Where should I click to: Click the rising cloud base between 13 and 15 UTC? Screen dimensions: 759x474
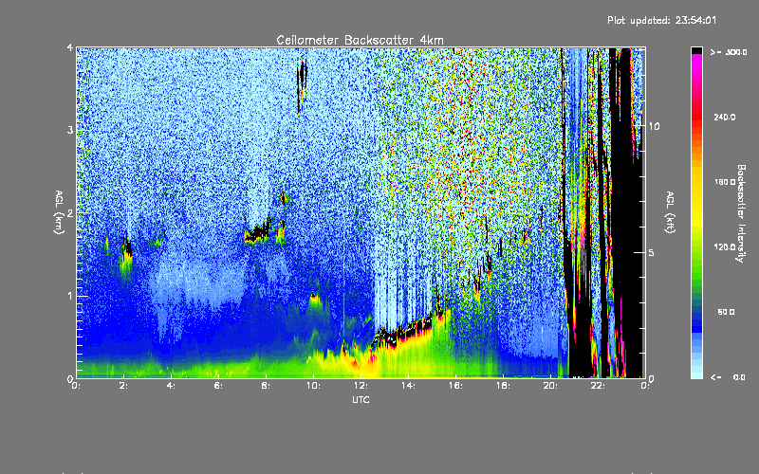click(404, 330)
